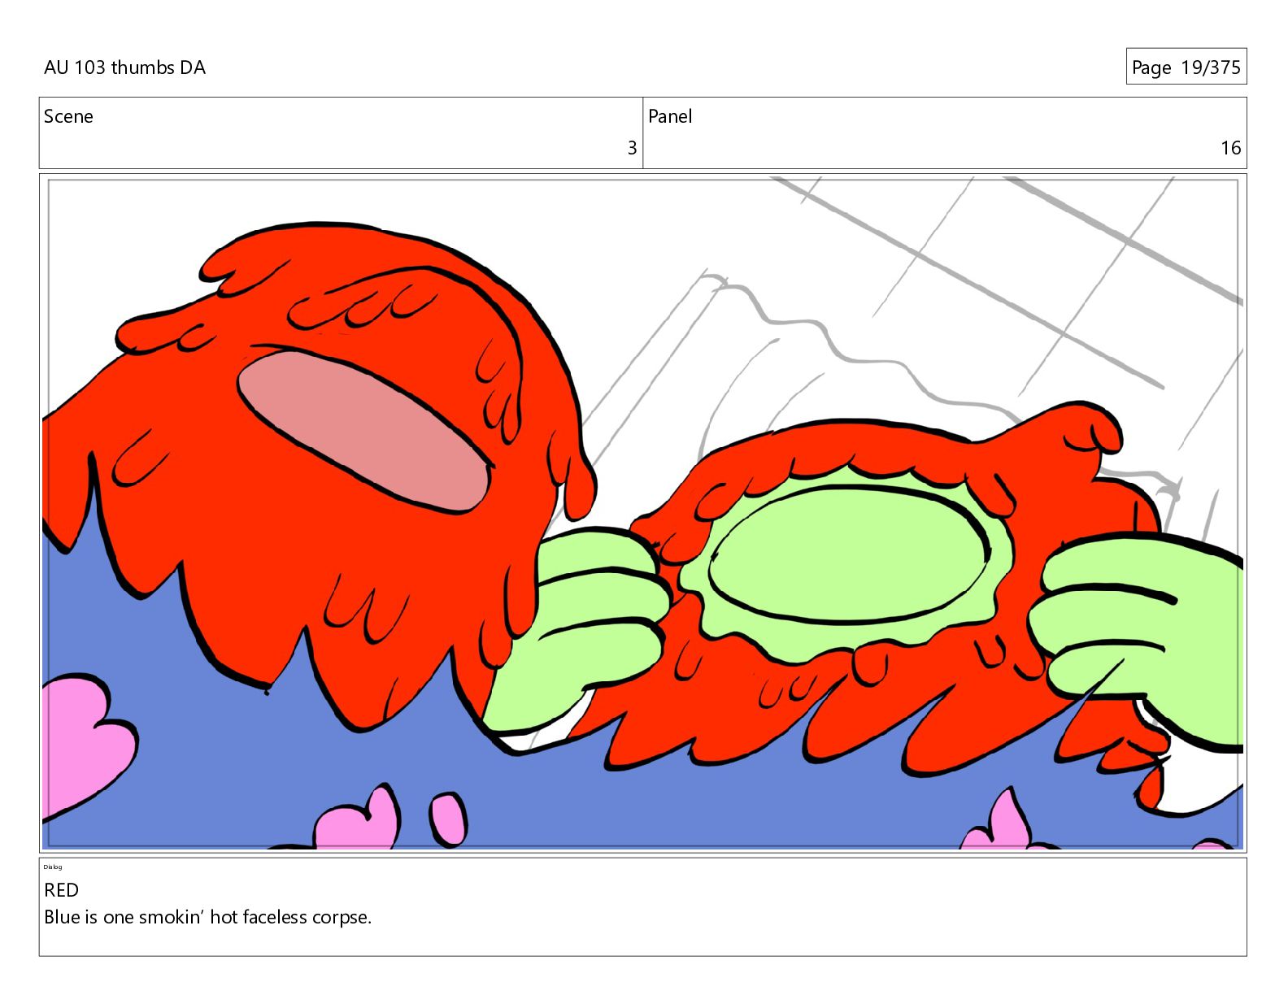Click the scene number '3'
The height and width of the screenshot is (995, 1288).
pyautogui.click(x=632, y=148)
